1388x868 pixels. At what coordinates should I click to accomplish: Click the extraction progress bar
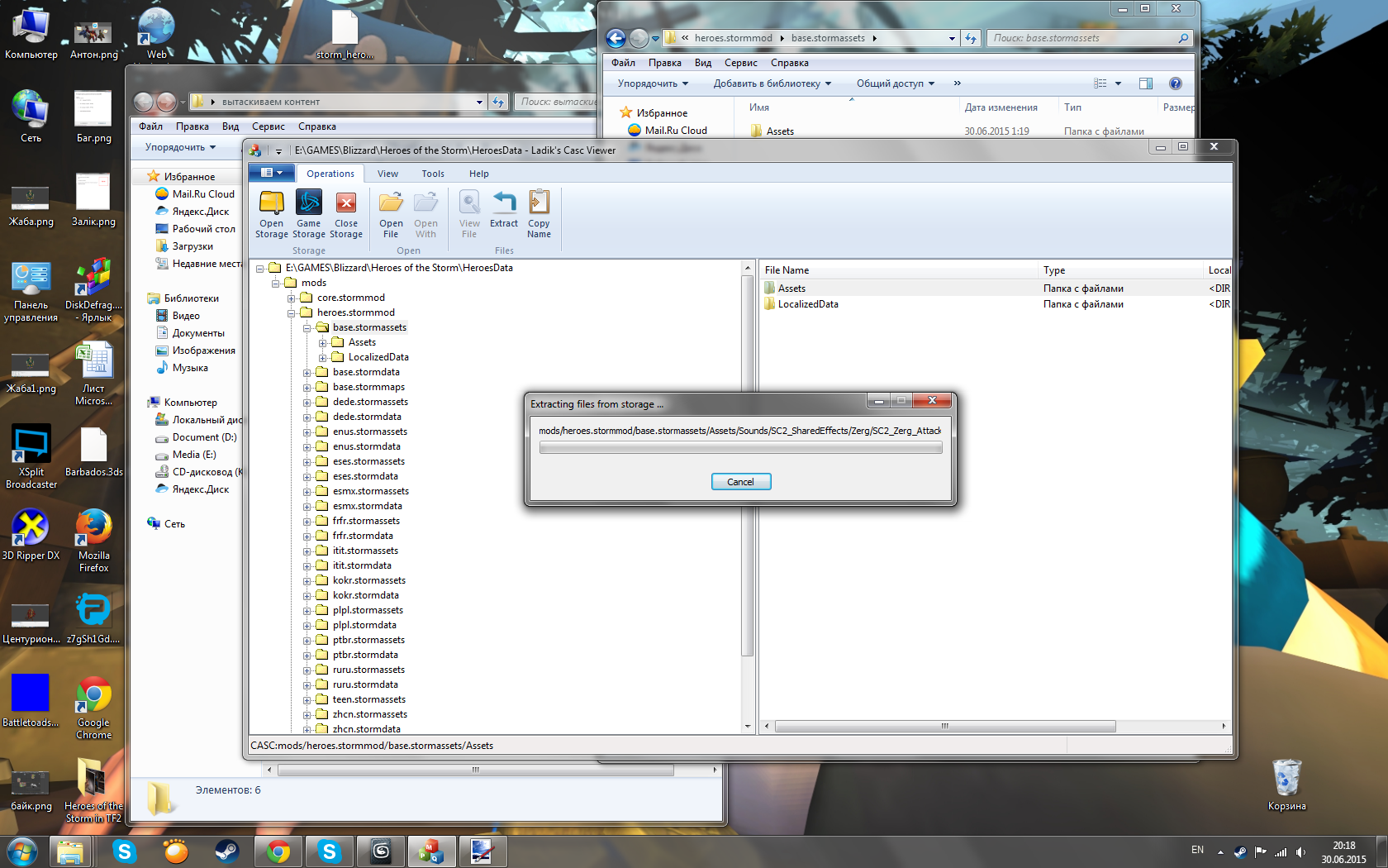pos(740,447)
